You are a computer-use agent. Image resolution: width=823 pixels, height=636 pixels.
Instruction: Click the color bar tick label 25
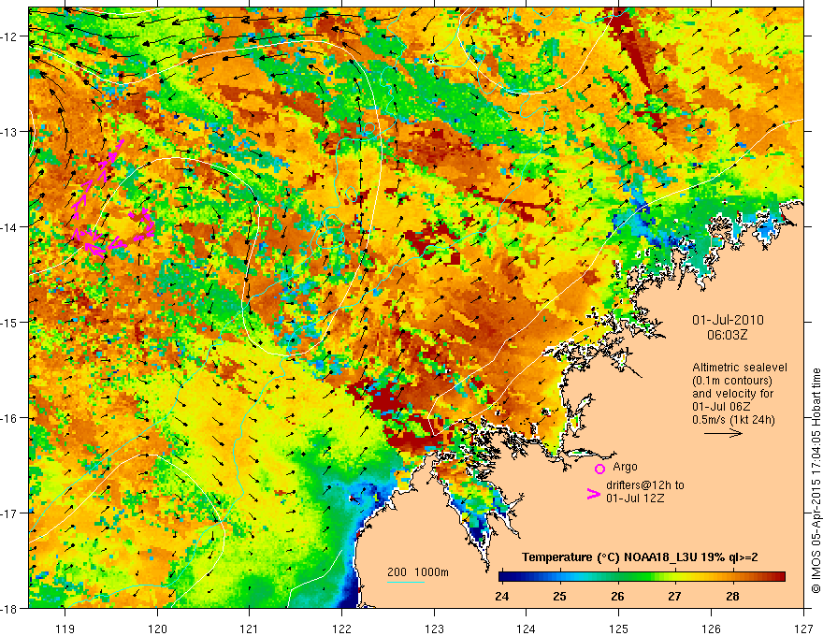pos(559,596)
